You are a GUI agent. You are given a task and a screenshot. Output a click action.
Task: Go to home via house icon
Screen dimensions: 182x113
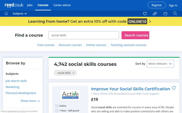tap(6, 14)
